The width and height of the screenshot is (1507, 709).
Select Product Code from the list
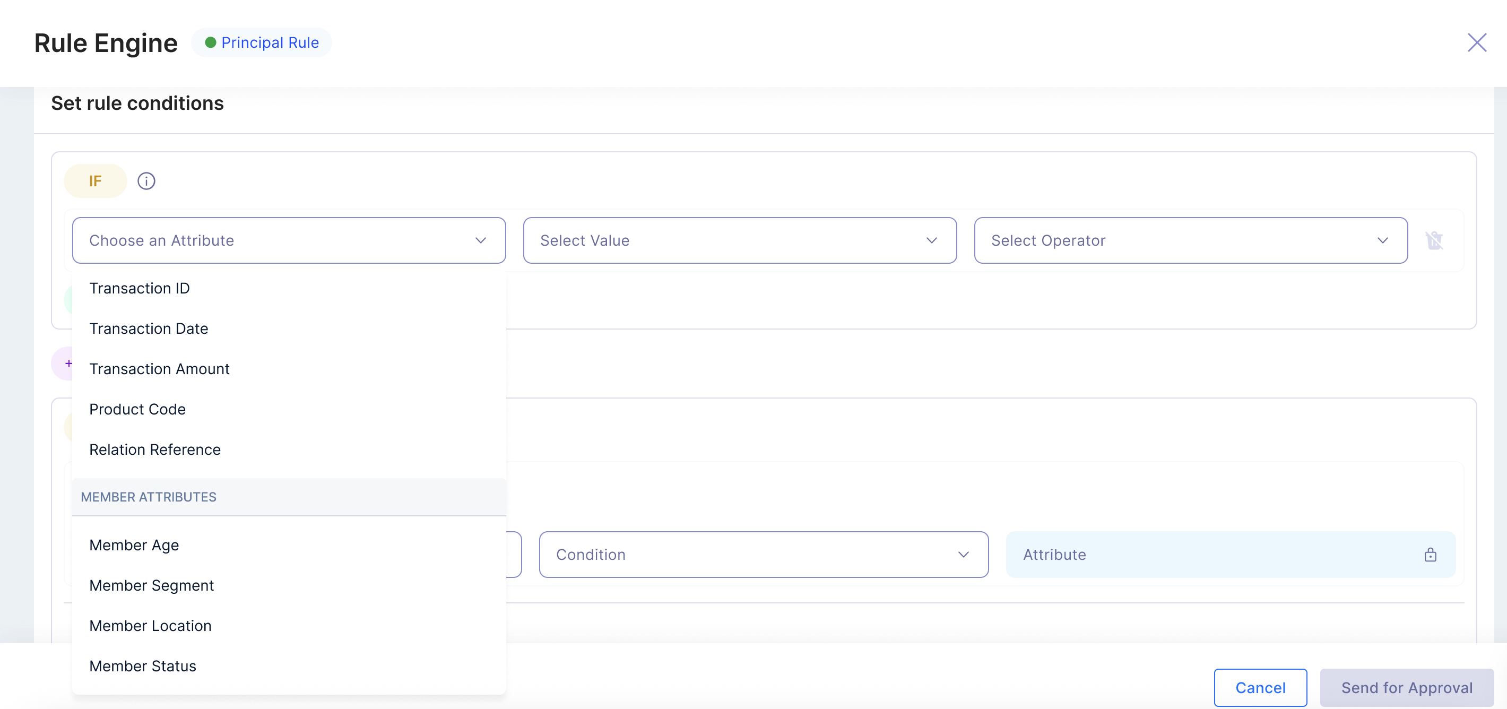coord(137,410)
